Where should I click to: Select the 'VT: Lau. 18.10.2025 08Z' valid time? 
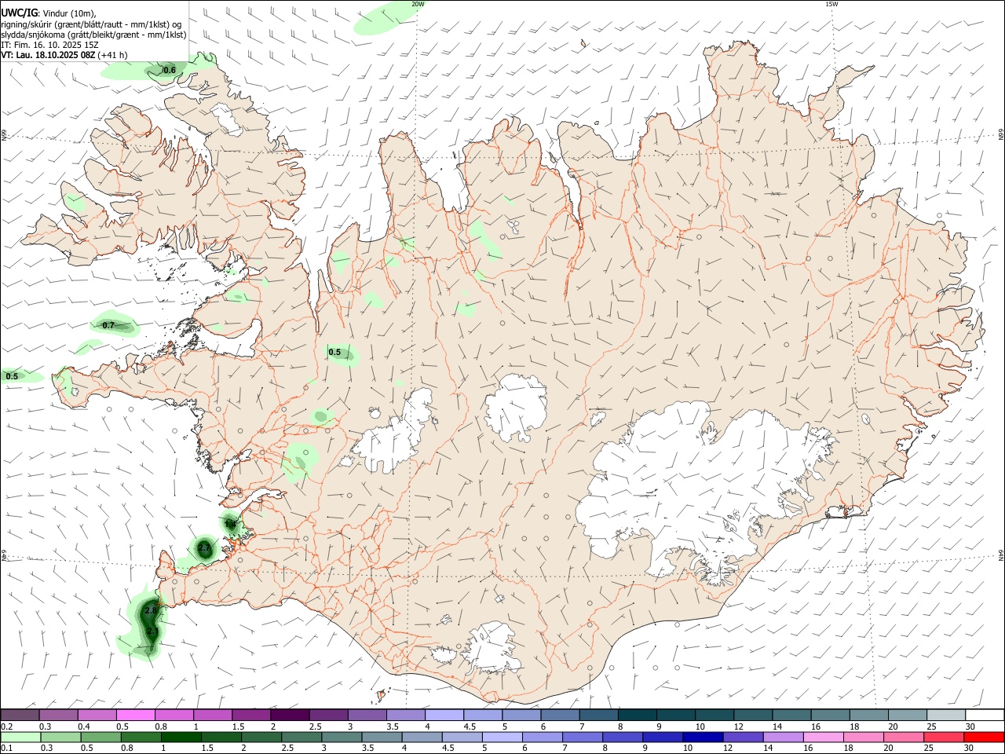(49, 55)
